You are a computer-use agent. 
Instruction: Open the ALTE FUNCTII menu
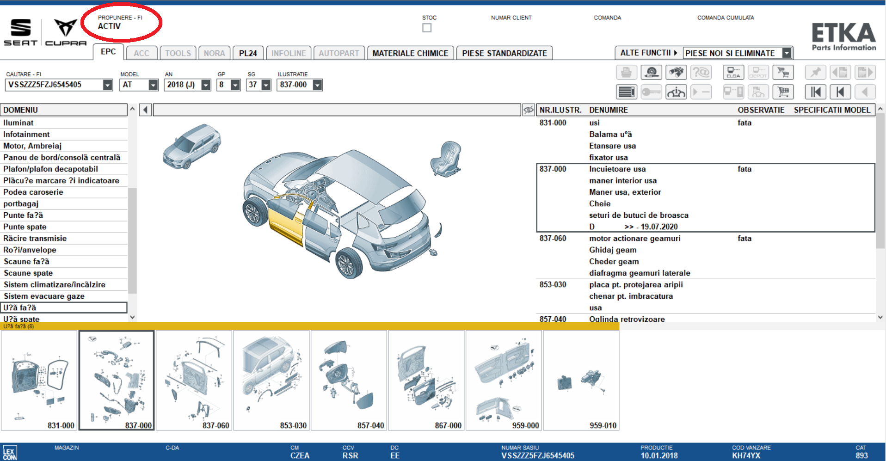coord(648,53)
